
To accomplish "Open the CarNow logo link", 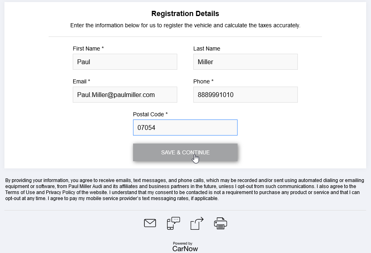I will [x=185, y=249].
